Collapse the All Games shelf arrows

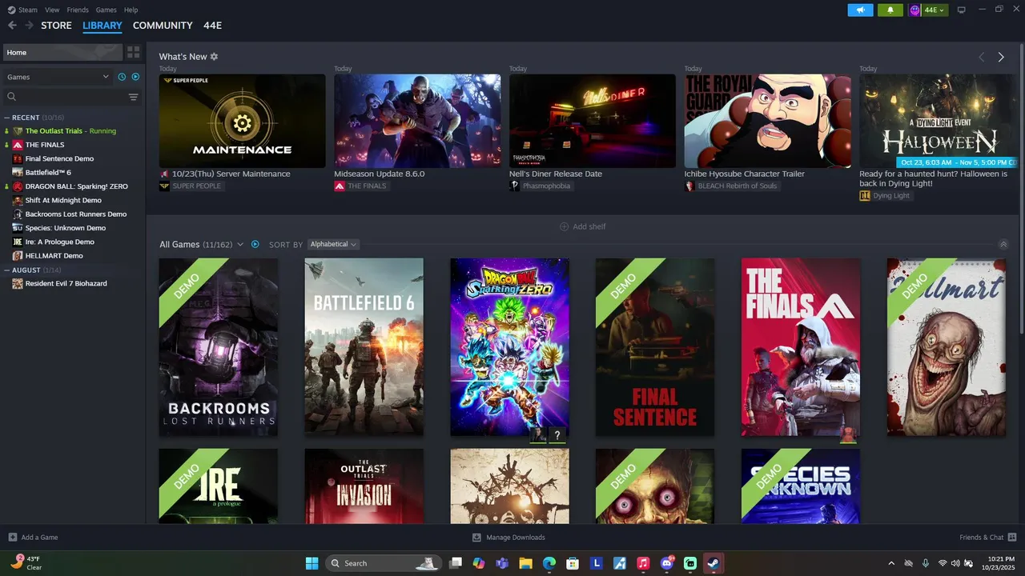(1003, 244)
